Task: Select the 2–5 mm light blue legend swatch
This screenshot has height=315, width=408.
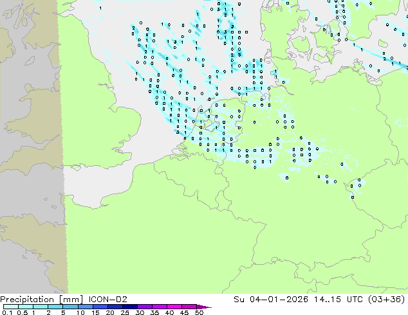Action: 56,307
